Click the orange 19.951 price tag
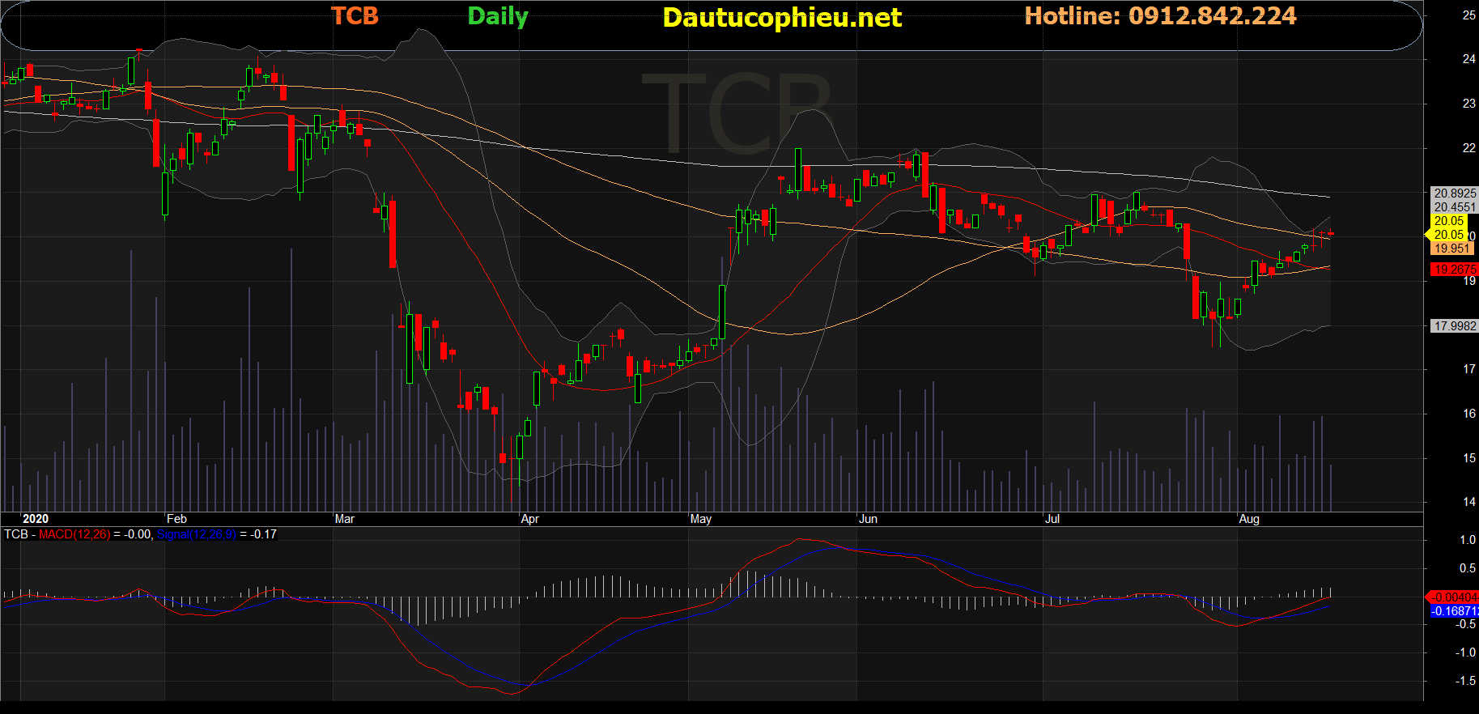This screenshot has height=714, width=1479. tap(1451, 249)
